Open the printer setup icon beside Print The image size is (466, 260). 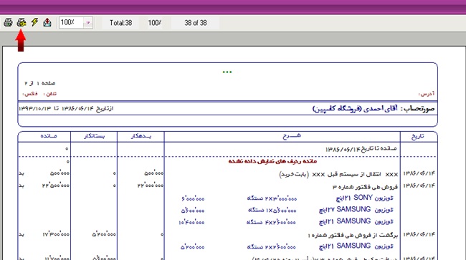pos(22,22)
